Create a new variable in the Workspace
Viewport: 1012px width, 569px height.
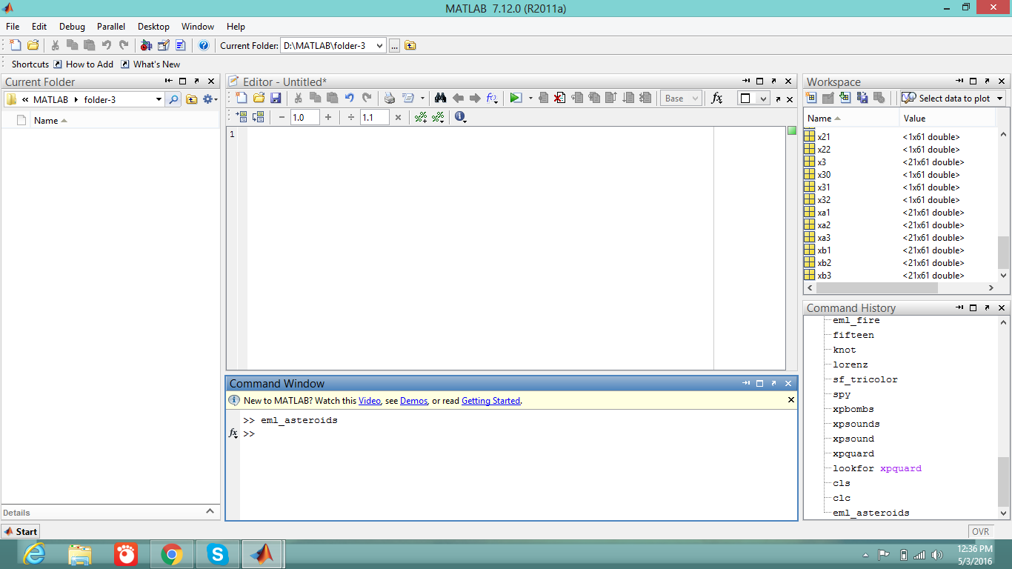(811, 98)
